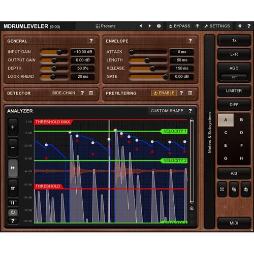
Task: Open GENERAL panel help
Action: click(x=91, y=41)
